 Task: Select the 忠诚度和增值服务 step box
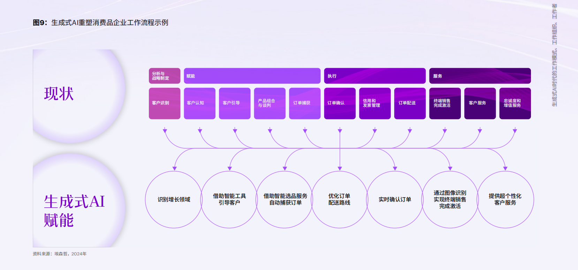pos(515,103)
